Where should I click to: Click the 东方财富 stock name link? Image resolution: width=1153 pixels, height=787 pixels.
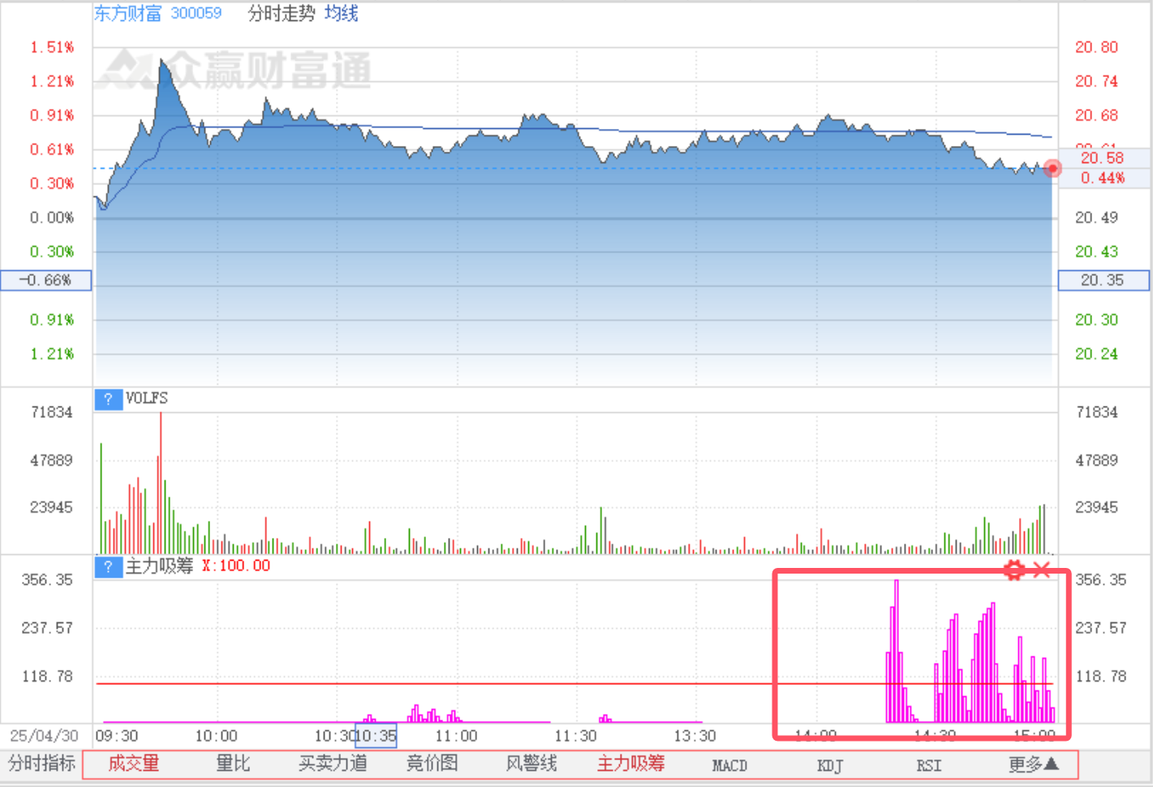127,13
